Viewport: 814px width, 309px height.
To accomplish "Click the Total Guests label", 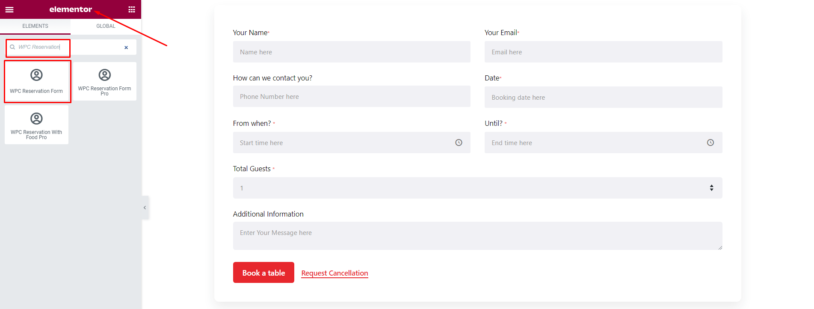I will click(254, 169).
